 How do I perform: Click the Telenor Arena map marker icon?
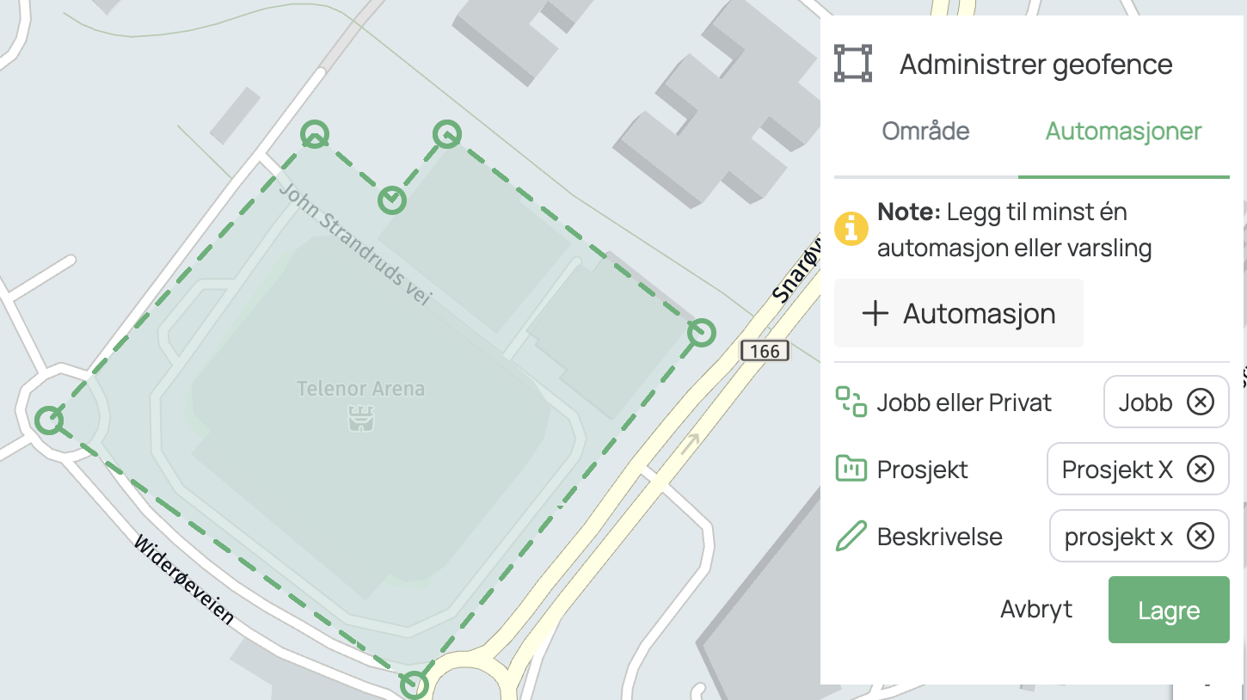coord(359,419)
